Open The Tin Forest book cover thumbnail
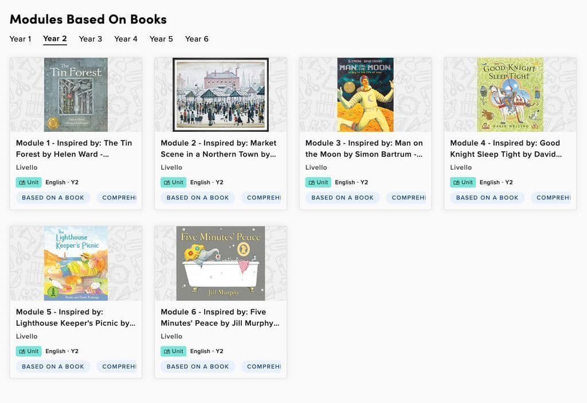 (76, 95)
